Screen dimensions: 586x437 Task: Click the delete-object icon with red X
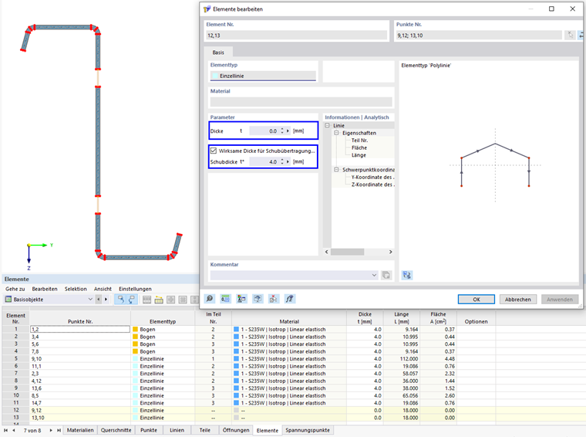click(274, 299)
